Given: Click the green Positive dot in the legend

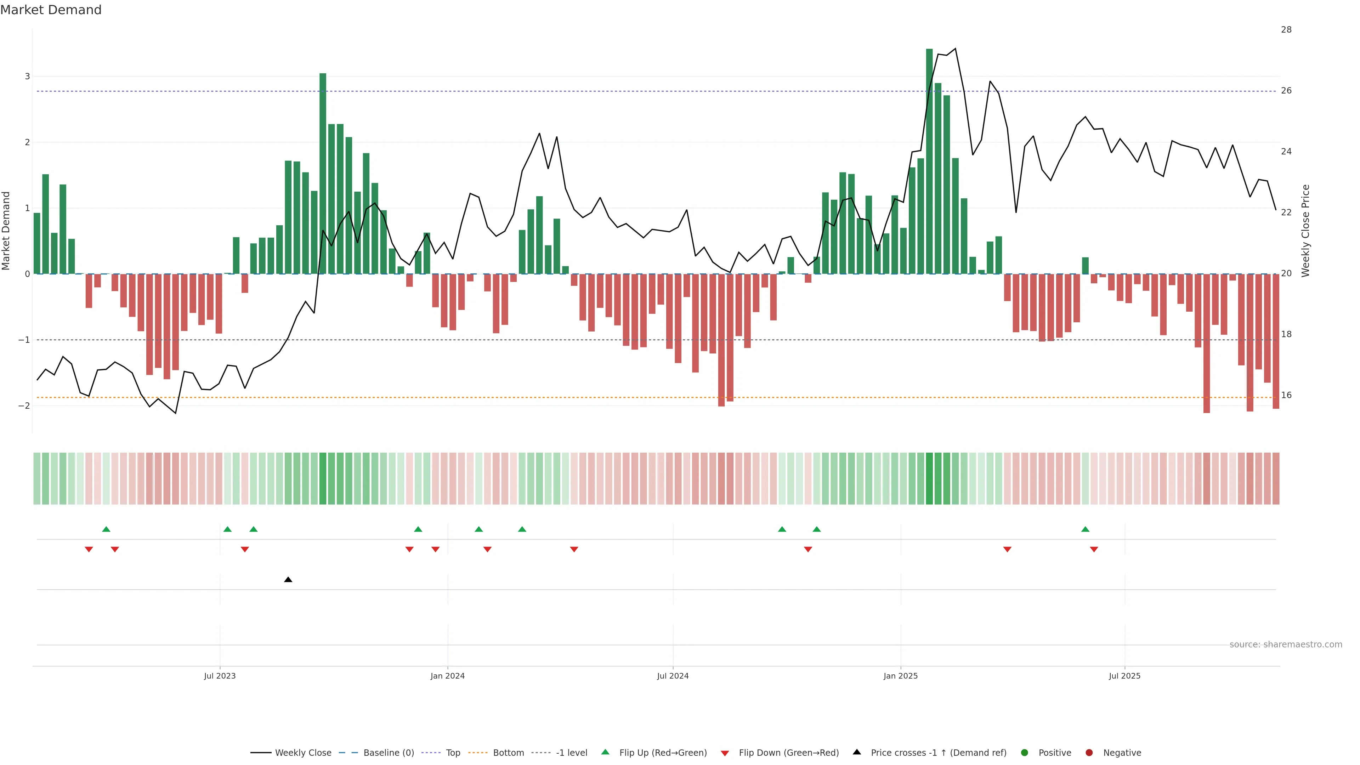Looking at the screenshot, I should (1024, 752).
